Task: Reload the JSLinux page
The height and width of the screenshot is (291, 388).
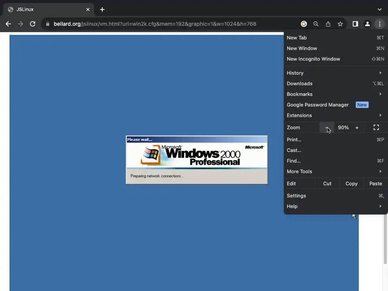Action: point(33,24)
